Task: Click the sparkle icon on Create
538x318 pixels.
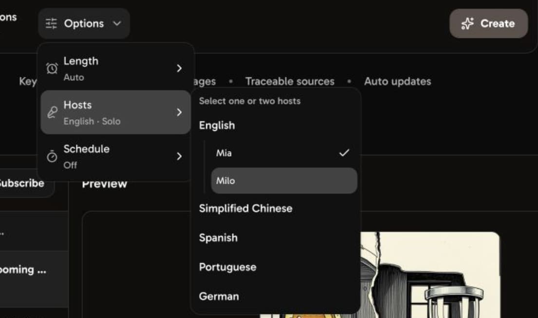Action: click(x=467, y=24)
